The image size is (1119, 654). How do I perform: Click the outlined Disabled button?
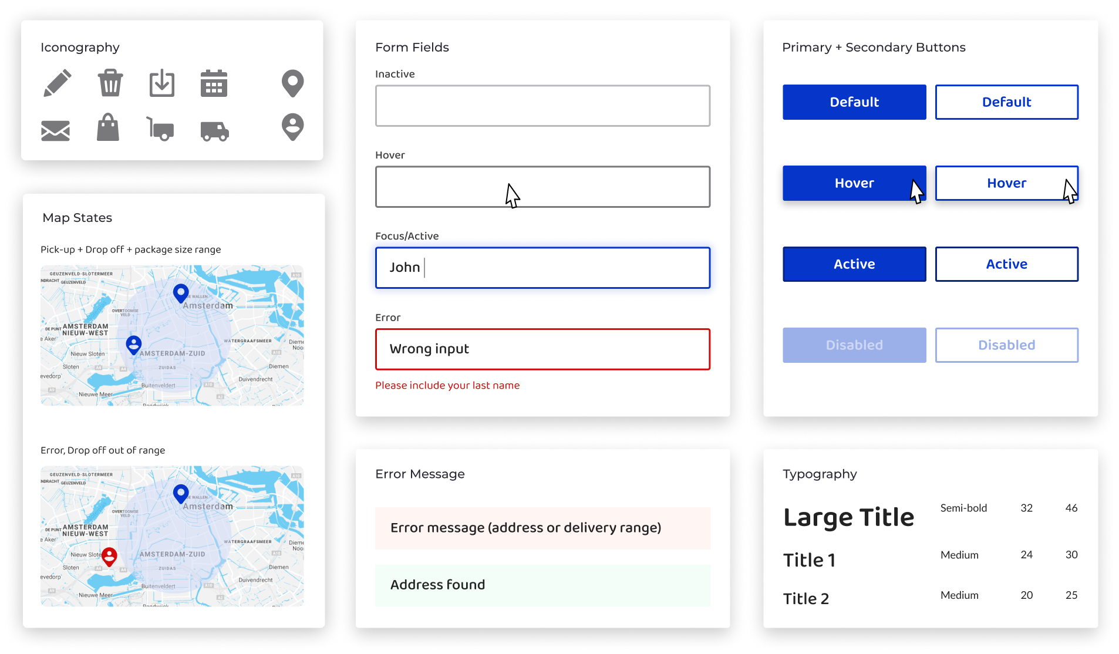pyautogui.click(x=1007, y=345)
